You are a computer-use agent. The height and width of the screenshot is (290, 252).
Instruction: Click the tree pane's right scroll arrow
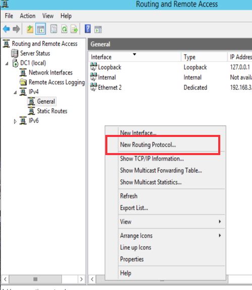[x=81, y=279]
